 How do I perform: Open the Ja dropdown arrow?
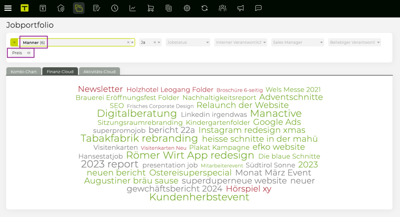click(x=159, y=42)
